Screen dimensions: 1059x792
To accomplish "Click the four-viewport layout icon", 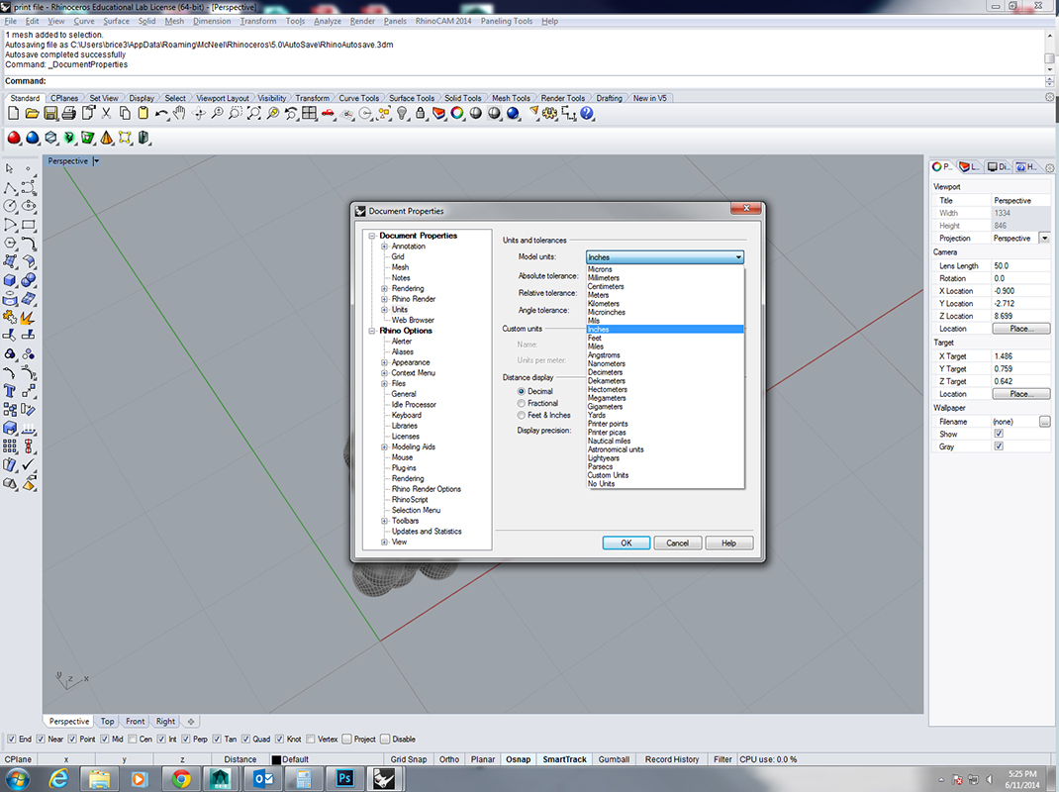I will point(310,114).
